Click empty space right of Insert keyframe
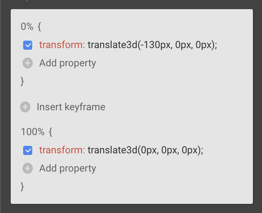Viewport: 262px width, 213px height. [x=178, y=107]
